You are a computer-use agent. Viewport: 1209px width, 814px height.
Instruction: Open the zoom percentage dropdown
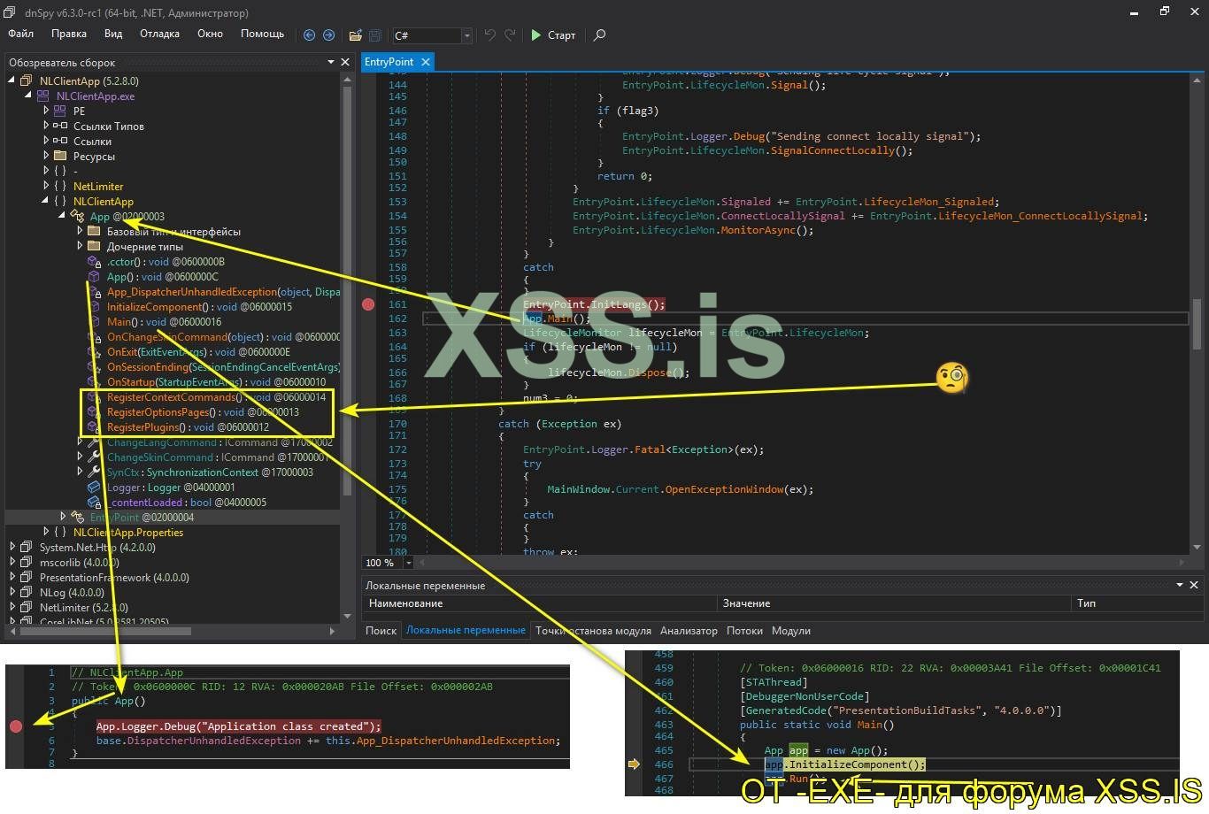[x=408, y=563]
